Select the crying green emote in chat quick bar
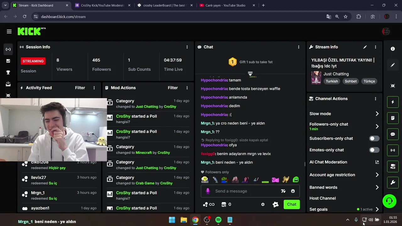Viewport: 402px width, 226px height. click(x=296, y=180)
